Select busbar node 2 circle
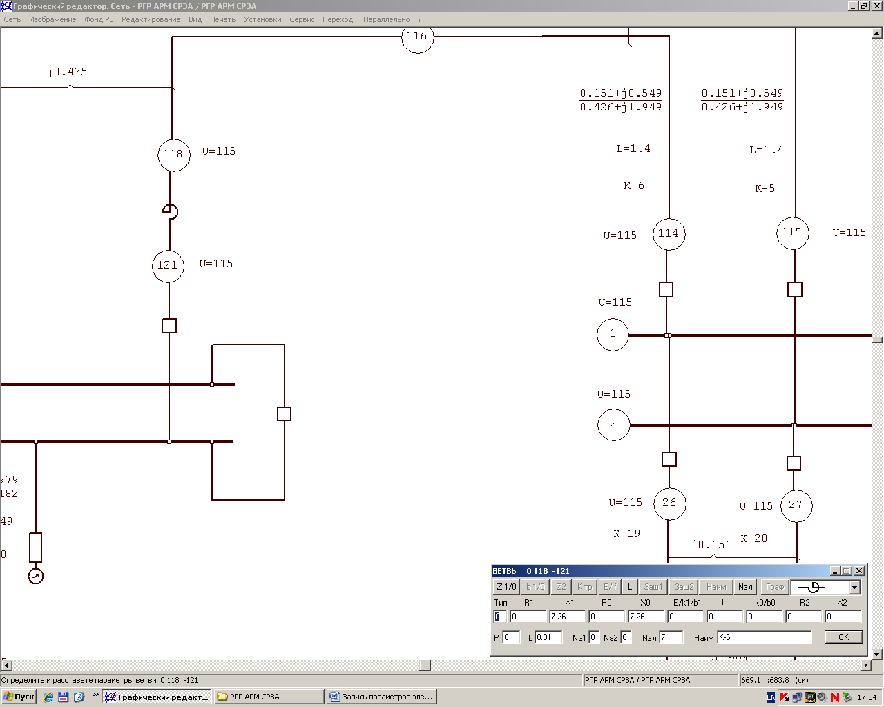Screen dimensions: 884x707 pyautogui.click(x=613, y=425)
